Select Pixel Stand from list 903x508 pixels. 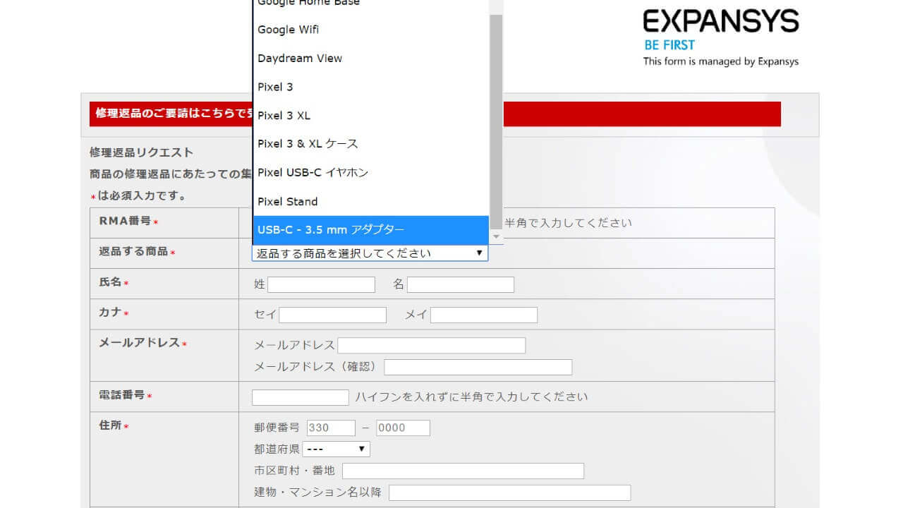(x=288, y=202)
